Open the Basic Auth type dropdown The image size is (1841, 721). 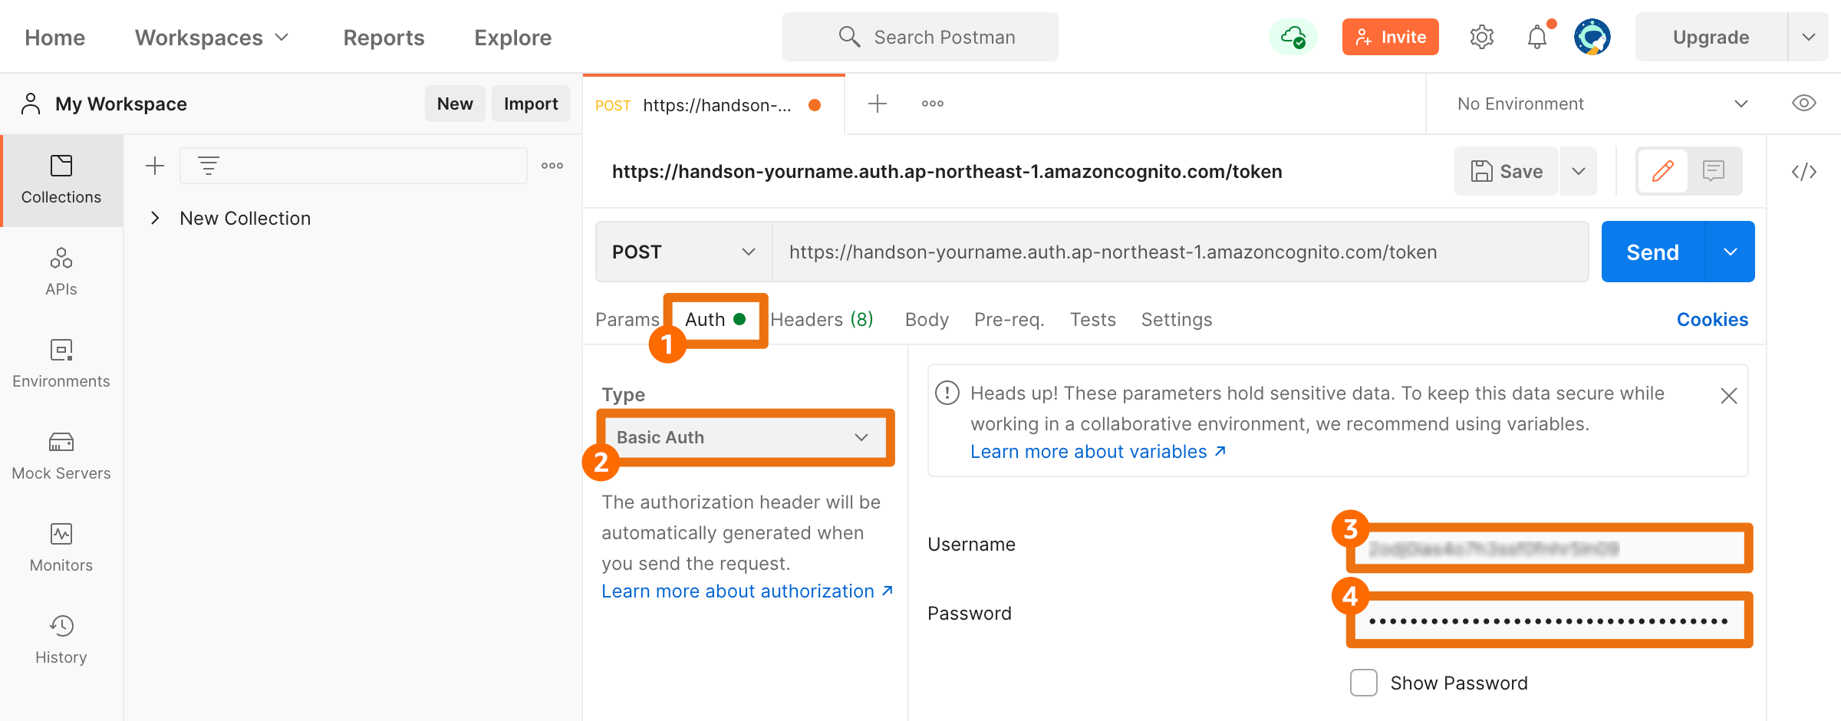[743, 437]
